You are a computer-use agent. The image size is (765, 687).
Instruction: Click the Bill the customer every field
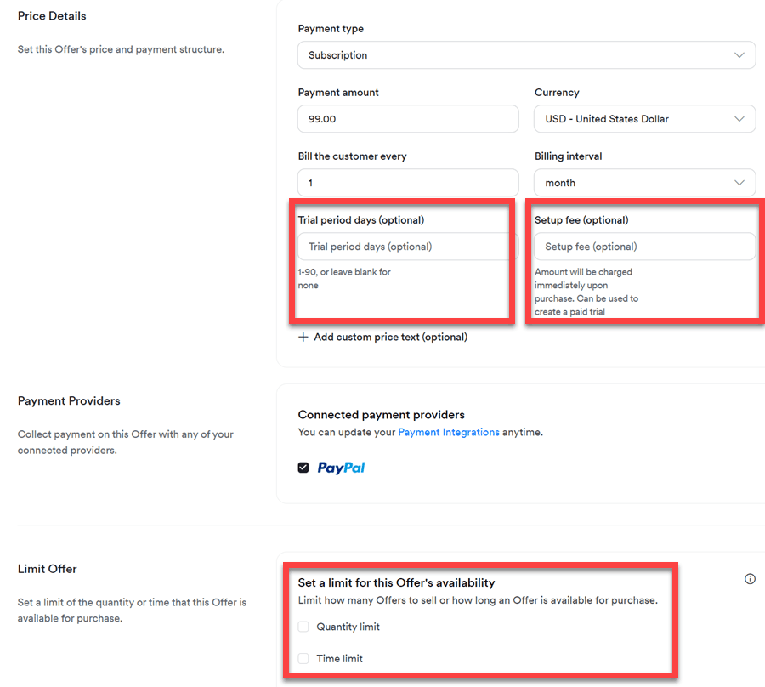pyautogui.click(x=408, y=183)
